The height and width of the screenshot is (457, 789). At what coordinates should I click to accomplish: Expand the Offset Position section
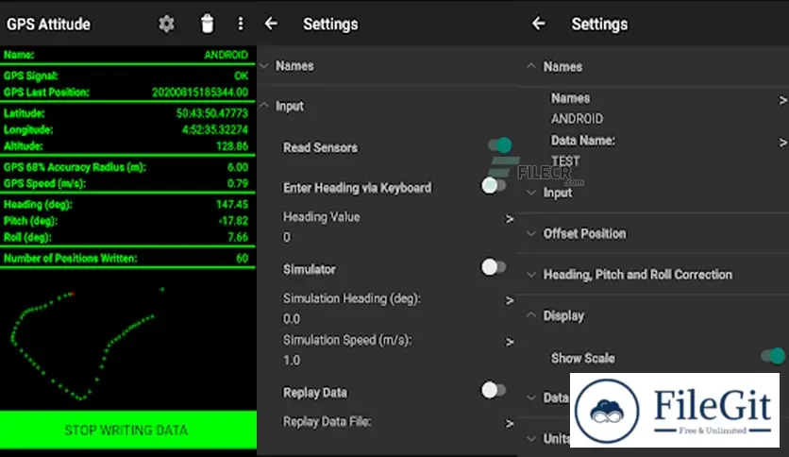[530, 233]
